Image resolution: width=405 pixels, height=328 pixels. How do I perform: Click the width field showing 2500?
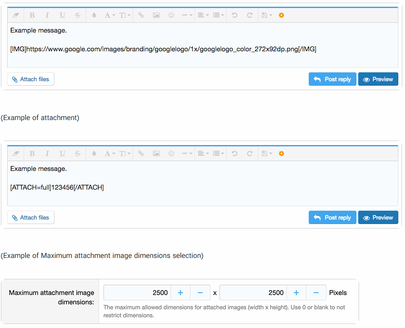pyautogui.click(x=137, y=293)
